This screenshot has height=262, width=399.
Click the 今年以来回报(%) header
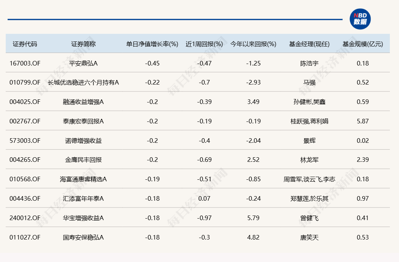click(253, 44)
